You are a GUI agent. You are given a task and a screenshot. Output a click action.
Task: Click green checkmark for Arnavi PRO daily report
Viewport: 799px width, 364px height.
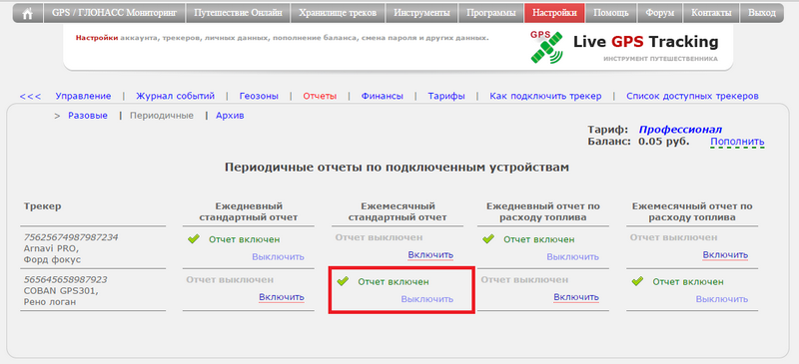click(193, 238)
